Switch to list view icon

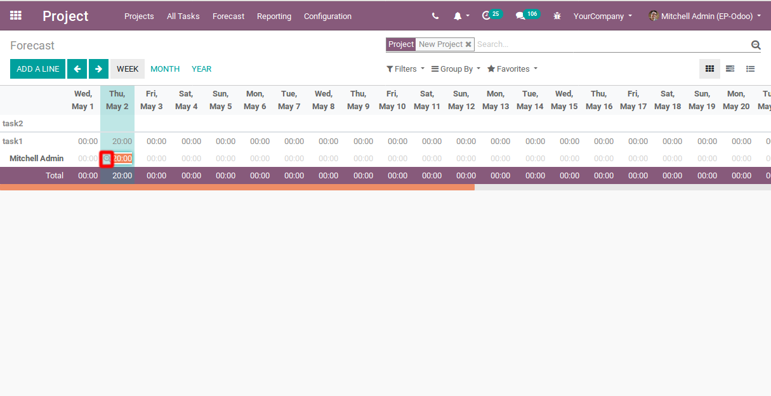751,69
